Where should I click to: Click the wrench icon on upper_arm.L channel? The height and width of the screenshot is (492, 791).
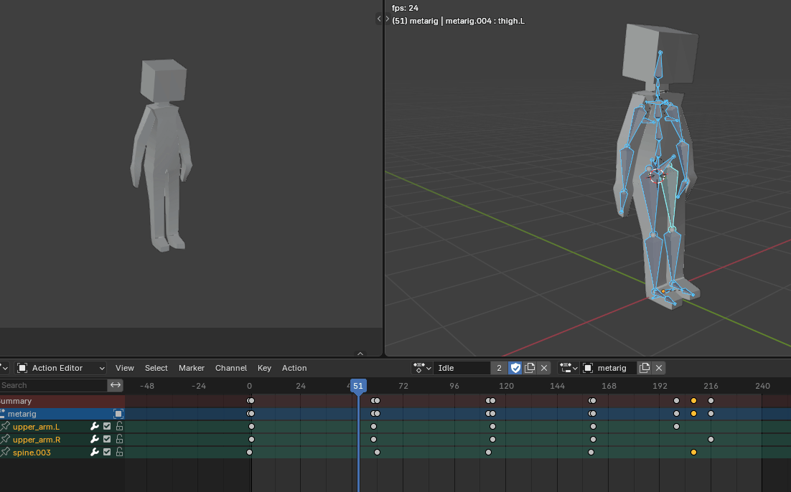tap(94, 427)
